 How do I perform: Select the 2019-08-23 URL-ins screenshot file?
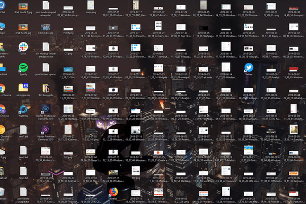tap(249, 177)
